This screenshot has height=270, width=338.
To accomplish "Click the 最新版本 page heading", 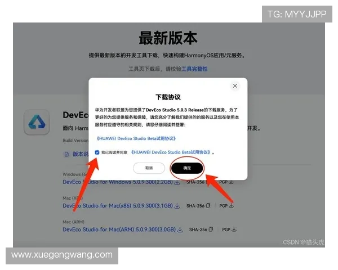I will pos(168,38).
